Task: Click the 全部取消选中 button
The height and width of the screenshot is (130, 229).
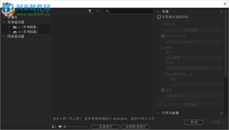Action: tap(135, 127)
